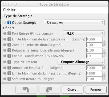The height and width of the screenshot is (97, 109).
Task: Increase the TPS above percent stepper
Action: point(104,55)
